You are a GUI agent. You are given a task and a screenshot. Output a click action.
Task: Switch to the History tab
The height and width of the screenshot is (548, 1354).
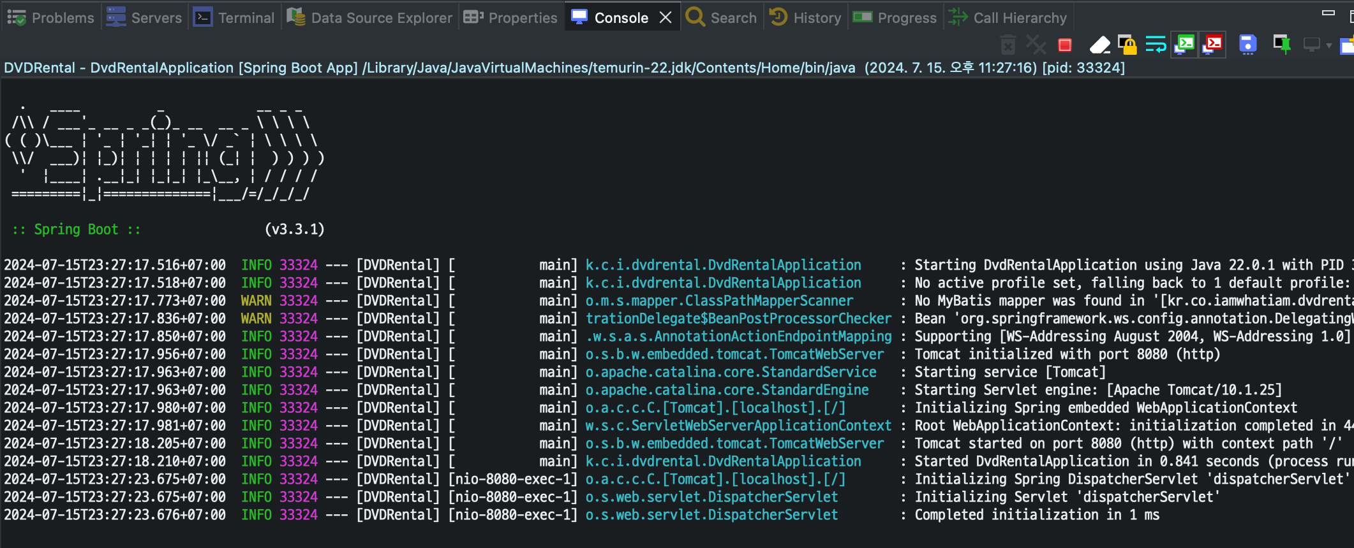pyautogui.click(x=805, y=18)
